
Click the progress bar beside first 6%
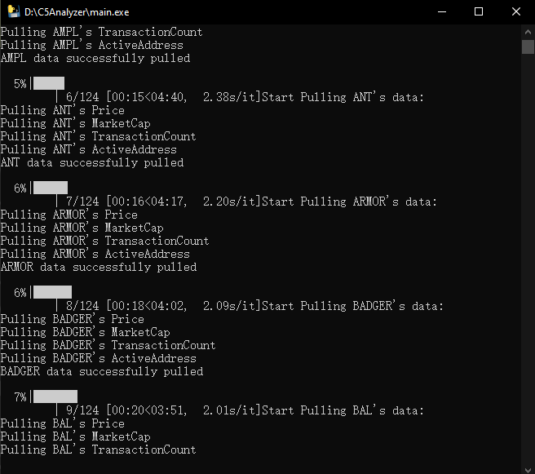pyautogui.click(x=51, y=188)
